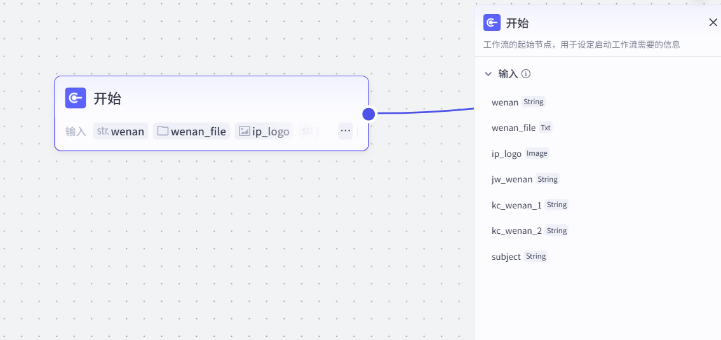Click the String badge beside subject
Image resolution: width=721 pixels, height=340 pixels.
click(x=536, y=256)
